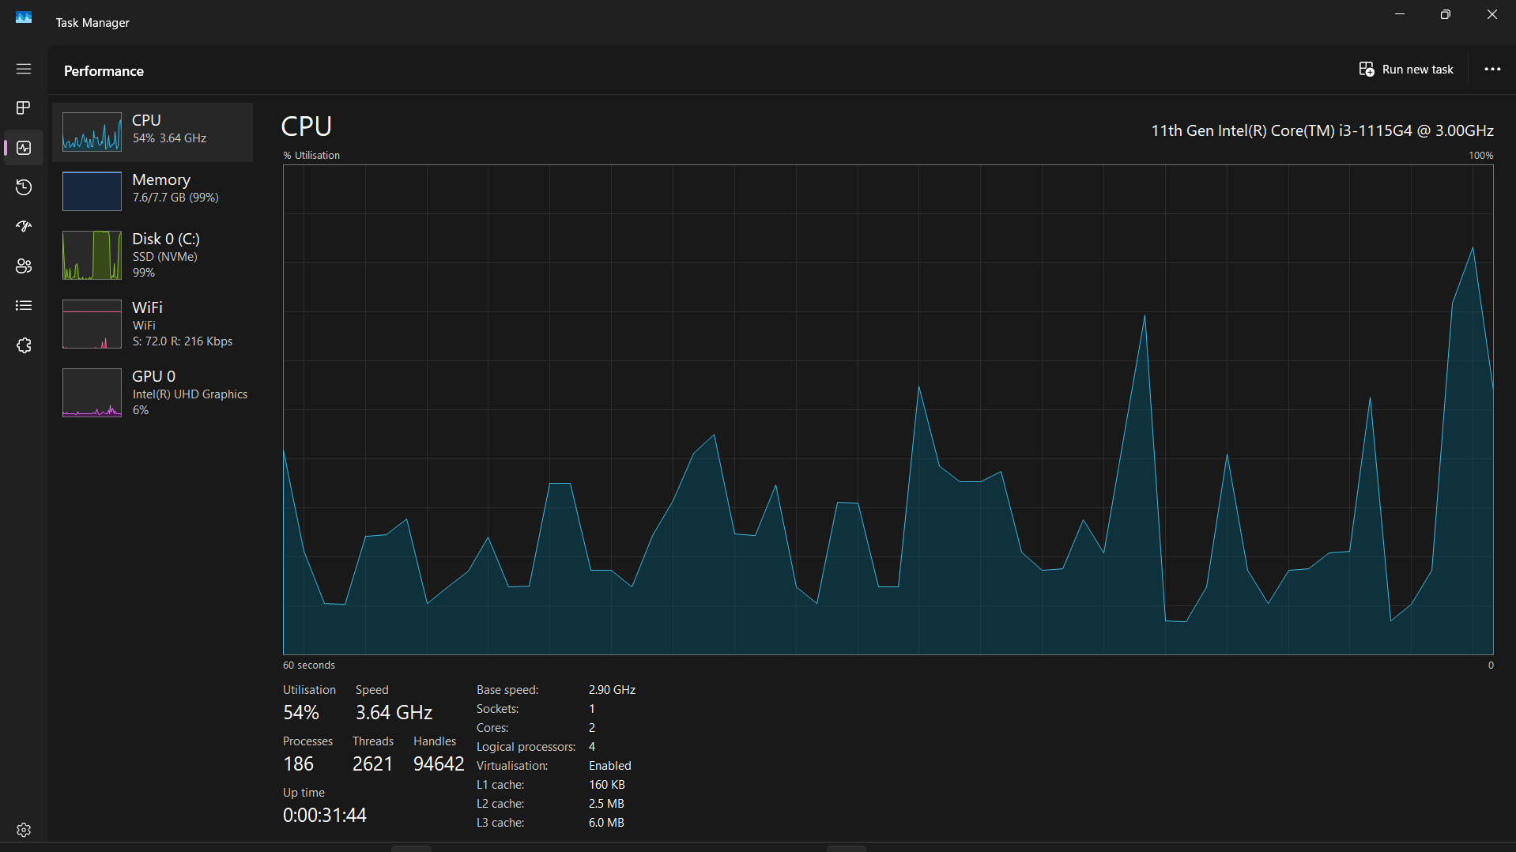Restore down the Task Manager window
The height and width of the screenshot is (852, 1516).
(1446, 14)
